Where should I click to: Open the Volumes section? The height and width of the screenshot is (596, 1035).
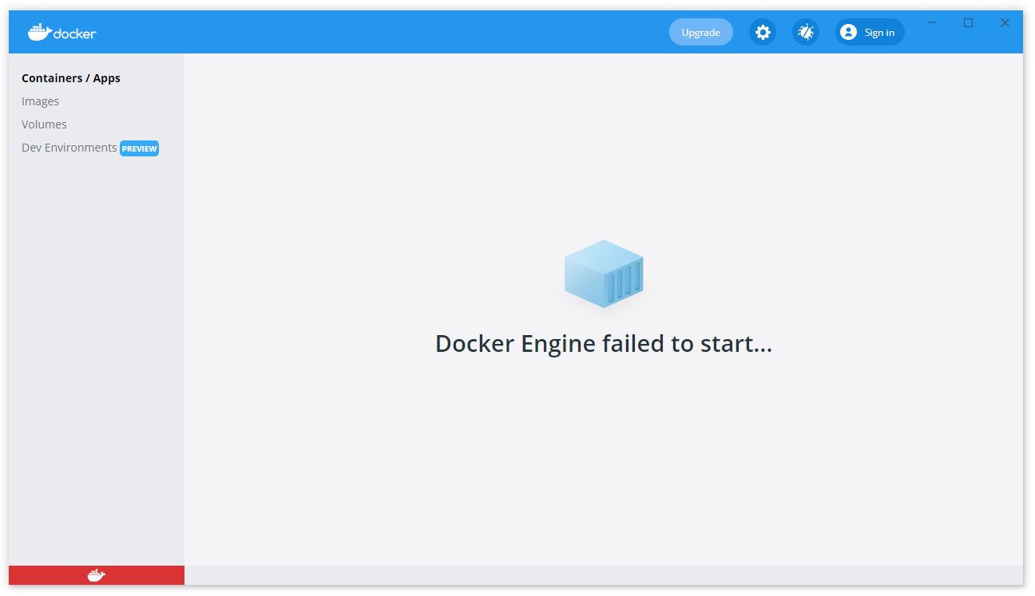coord(44,124)
